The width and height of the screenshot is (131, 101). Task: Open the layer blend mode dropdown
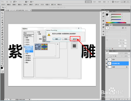click(x=112, y=53)
